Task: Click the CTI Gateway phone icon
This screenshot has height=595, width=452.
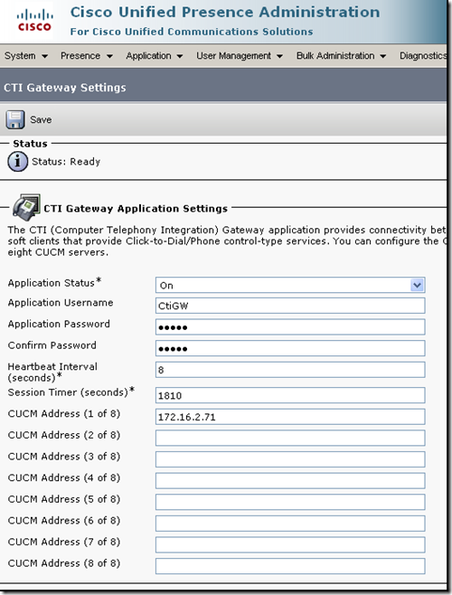Action: (x=26, y=207)
